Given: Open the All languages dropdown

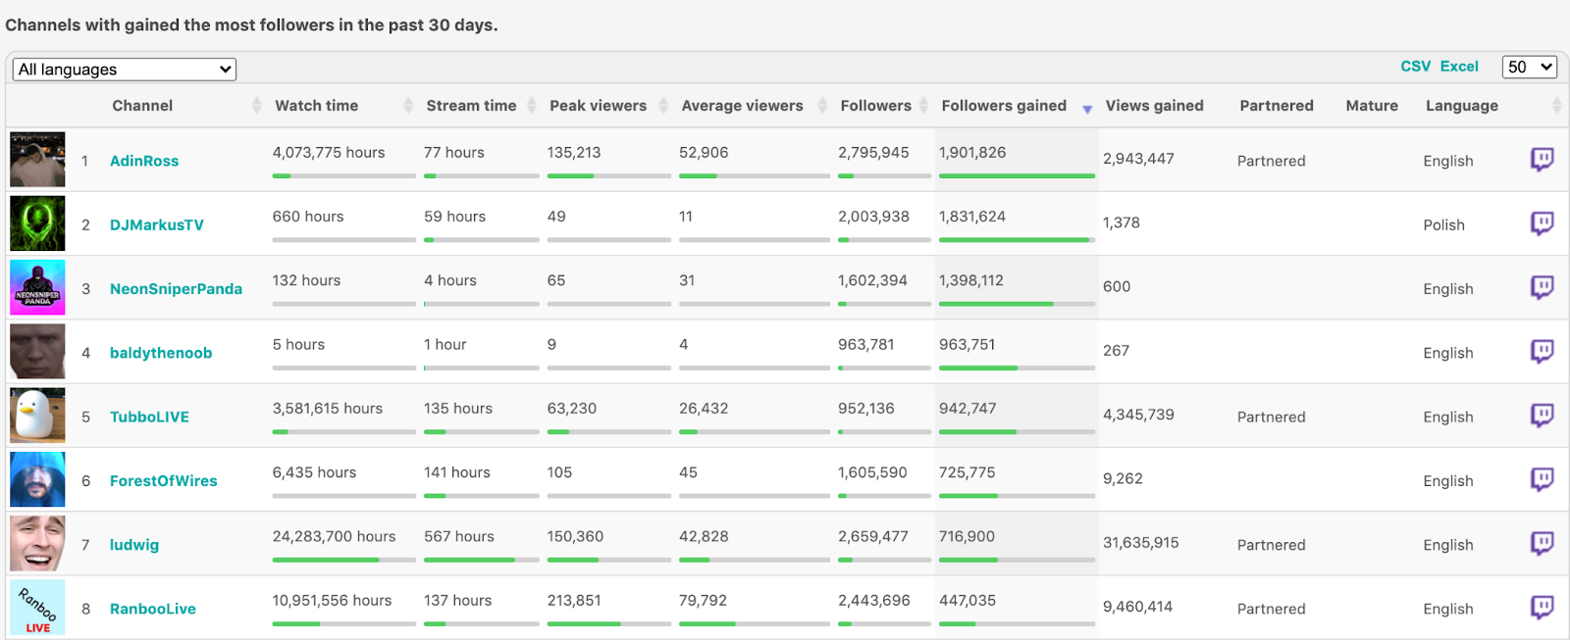Looking at the screenshot, I should (124, 70).
